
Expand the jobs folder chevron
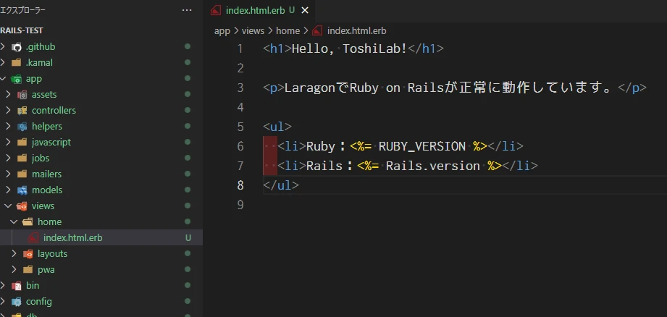8,158
